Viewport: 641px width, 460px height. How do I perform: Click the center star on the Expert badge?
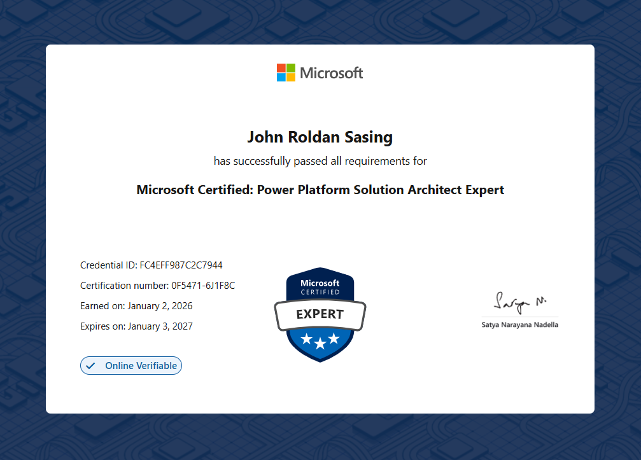point(320,344)
